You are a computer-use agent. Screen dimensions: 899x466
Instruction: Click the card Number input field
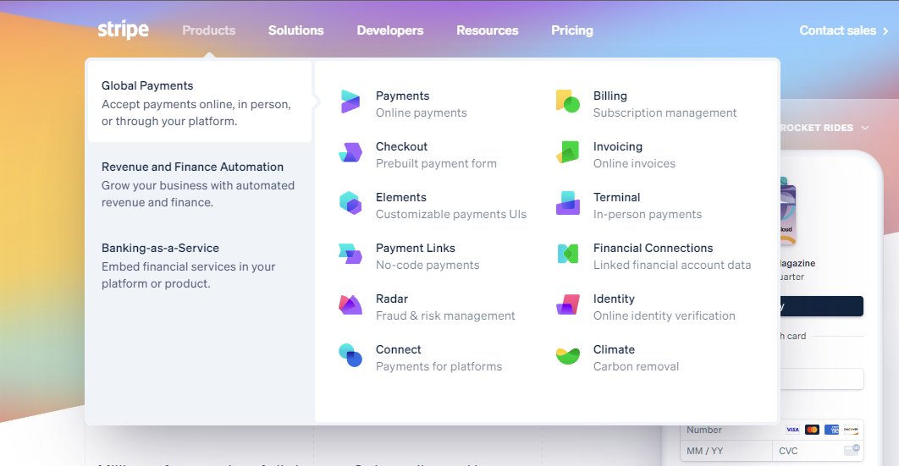click(x=771, y=430)
